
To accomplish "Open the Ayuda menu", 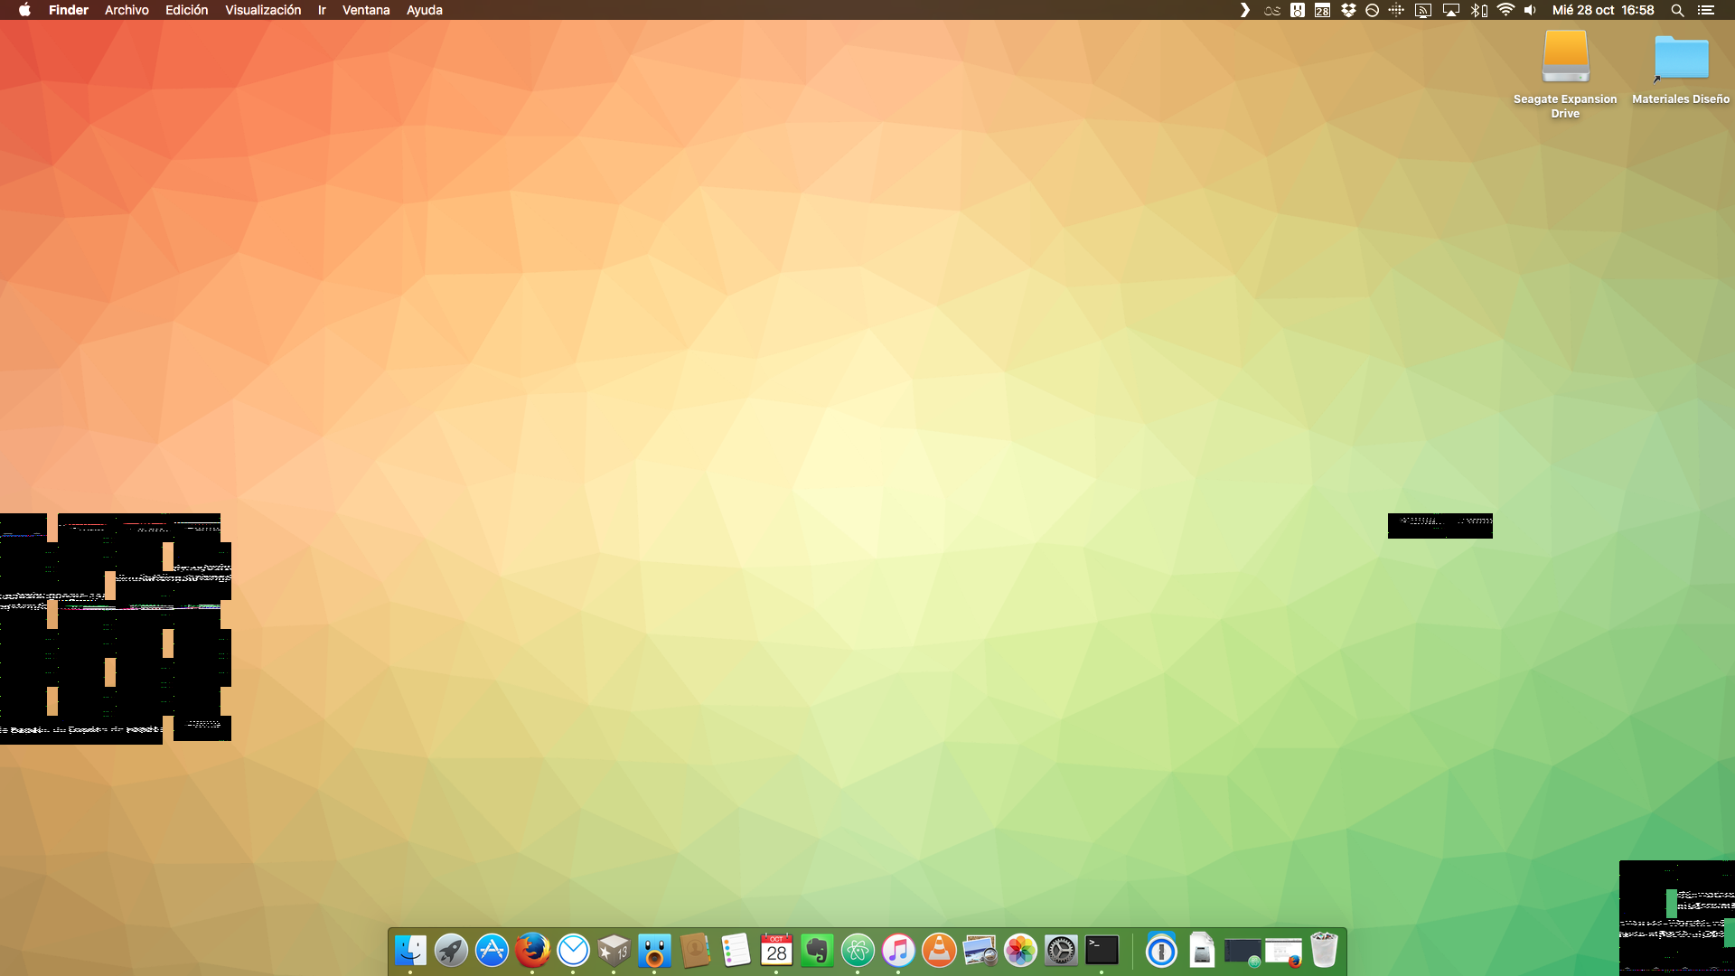I will (424, 10).
